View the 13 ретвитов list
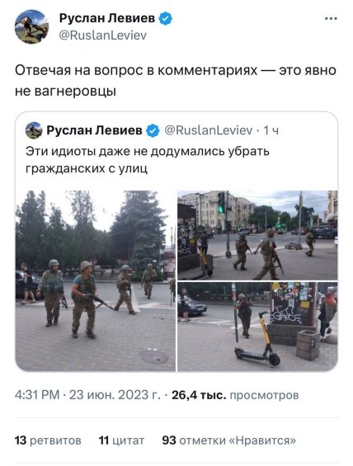The image size is (353, 466). pos(48,440)
